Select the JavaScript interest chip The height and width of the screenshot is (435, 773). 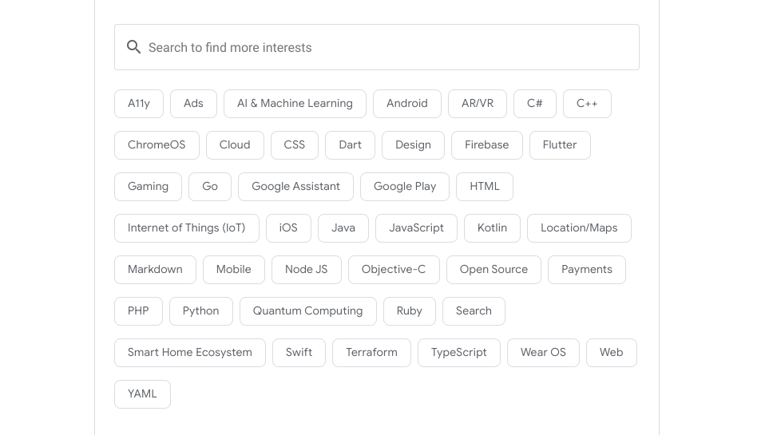[x=416, y=228]
